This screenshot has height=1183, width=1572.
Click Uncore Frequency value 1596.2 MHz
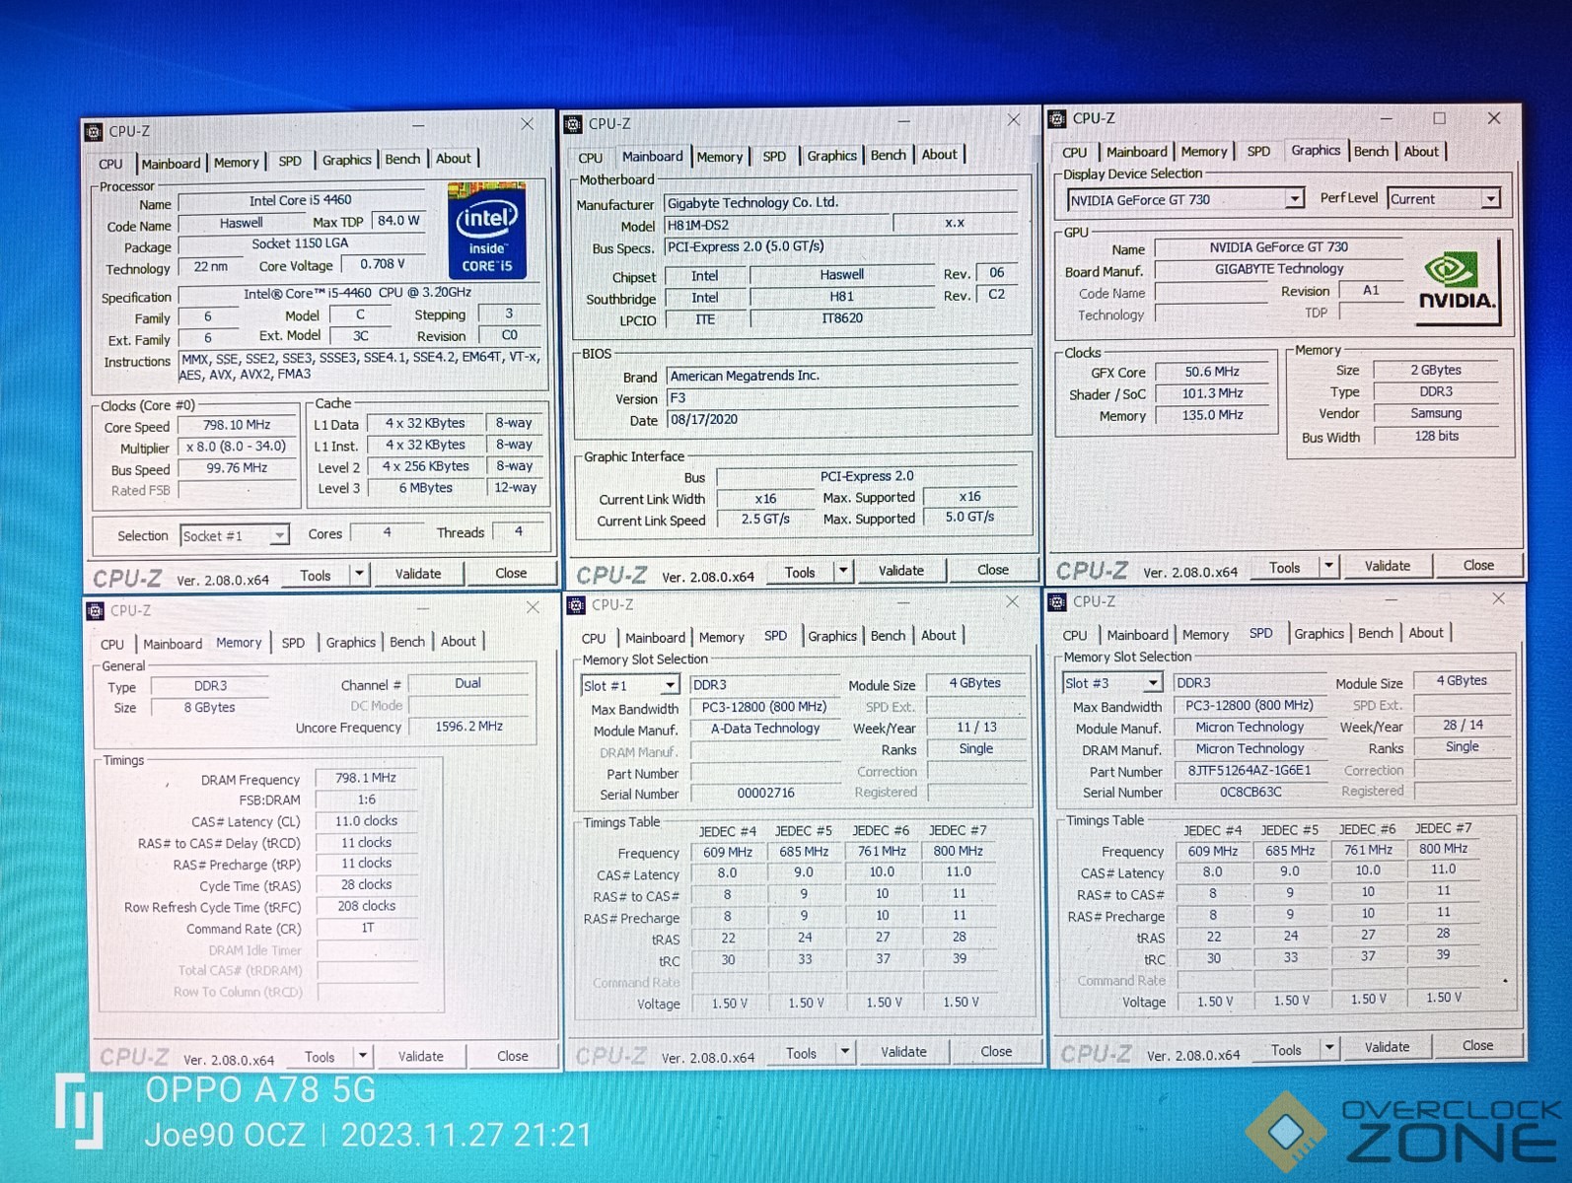point(468,727)
